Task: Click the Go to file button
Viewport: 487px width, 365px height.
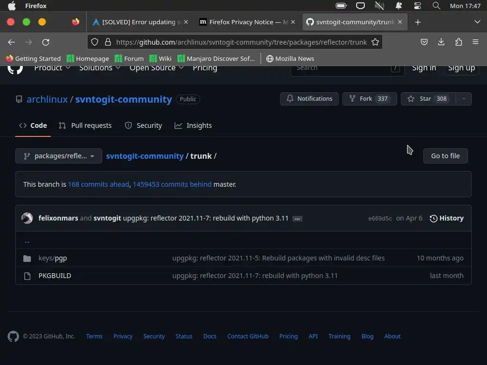Action: pyautogui.click(x=445, y=156)
